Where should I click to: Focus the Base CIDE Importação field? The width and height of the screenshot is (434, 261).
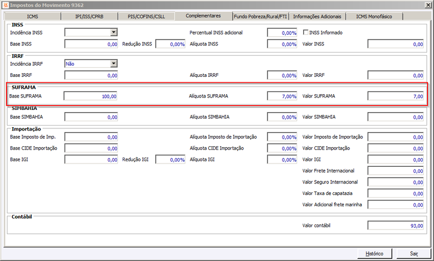click(x=91, y=148)
